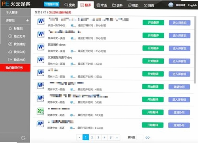Click 进入译客组 for 北京国际电影节.doc
The height and width of the screenshot is (143, 198).
(179, 61)
